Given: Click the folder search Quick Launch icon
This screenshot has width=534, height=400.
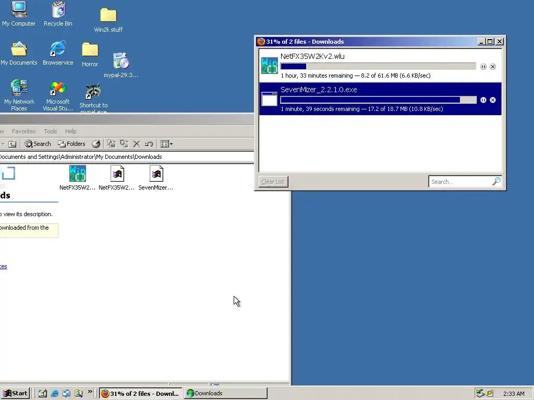Looking at the screenshot, I should [78, 393].
